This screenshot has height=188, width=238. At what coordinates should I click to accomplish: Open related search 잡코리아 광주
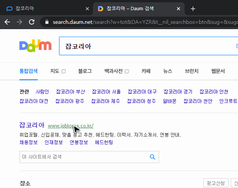(x=70, y=101)
